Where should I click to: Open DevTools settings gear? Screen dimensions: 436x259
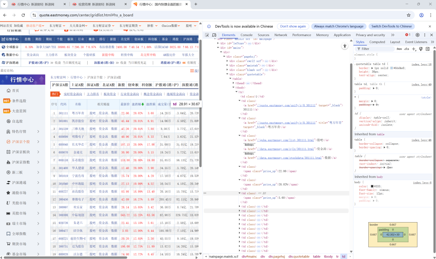click(417, 35)
